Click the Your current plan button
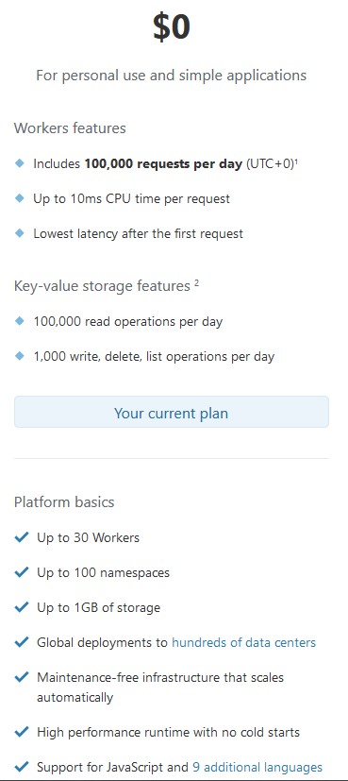 (172, 412)
